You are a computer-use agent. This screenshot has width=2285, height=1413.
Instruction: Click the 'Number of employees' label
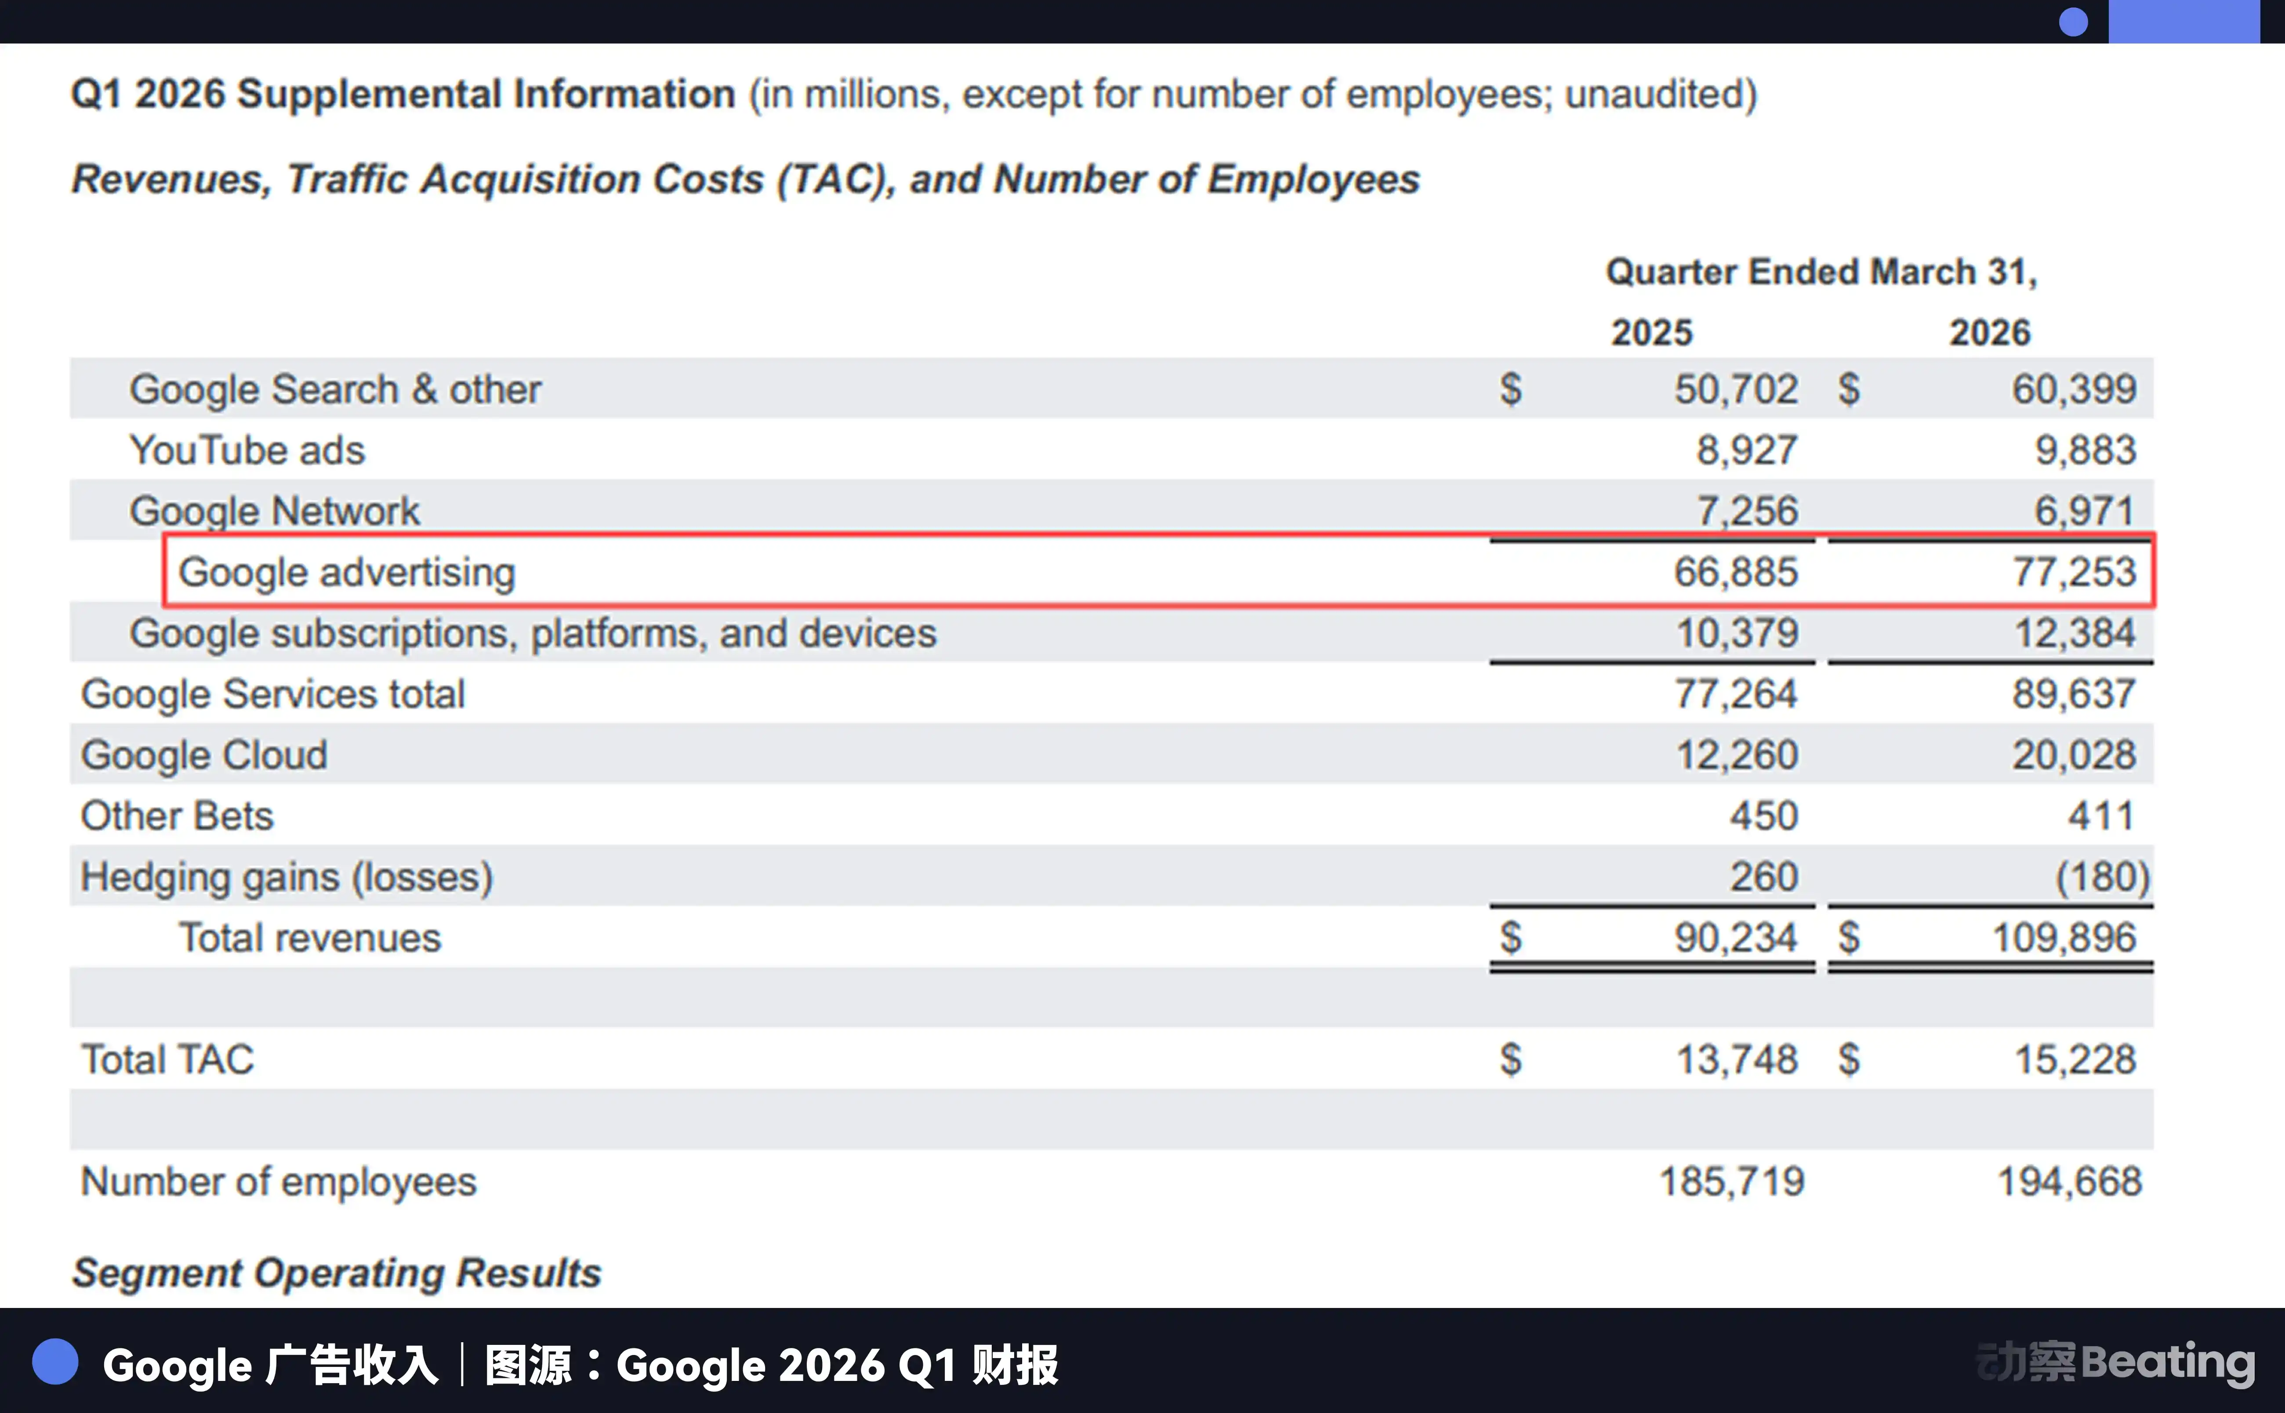click(x=279, y=1181)
